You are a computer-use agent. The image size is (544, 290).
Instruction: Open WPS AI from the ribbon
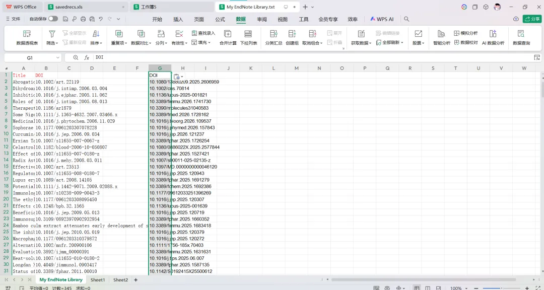[x=382, y=19]
